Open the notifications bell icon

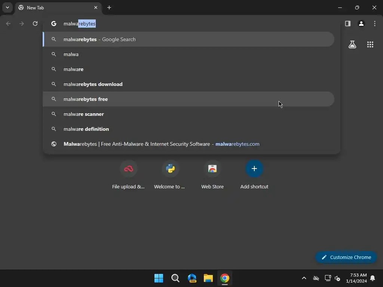tap(373, 278)
